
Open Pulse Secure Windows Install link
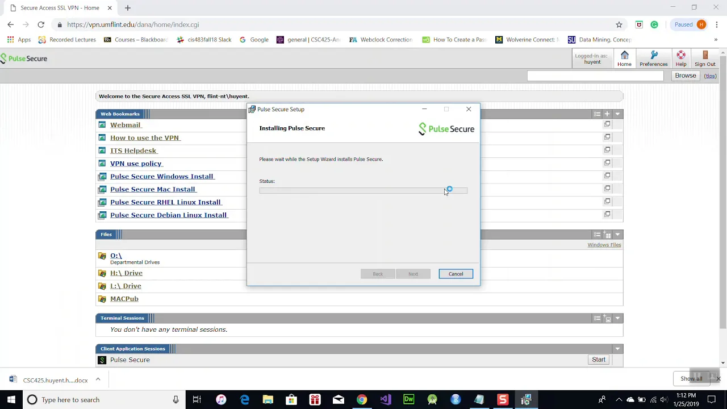pyautogui.click(x=162, y=176)
